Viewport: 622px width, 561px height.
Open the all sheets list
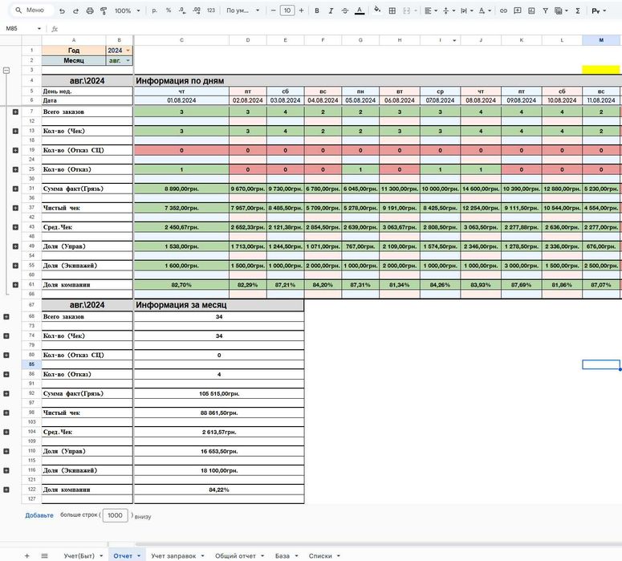(44, 556)
